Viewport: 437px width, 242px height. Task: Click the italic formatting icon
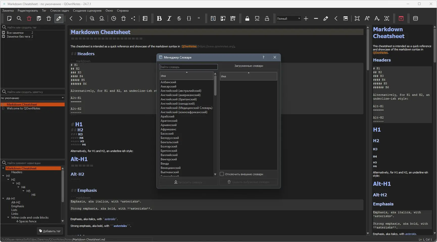[169, 18]
